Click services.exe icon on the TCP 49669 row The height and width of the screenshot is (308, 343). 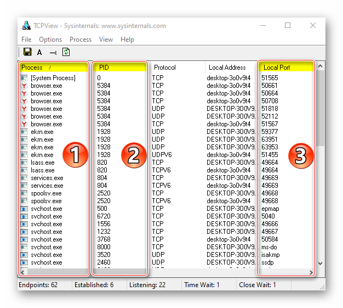point(24,178)
